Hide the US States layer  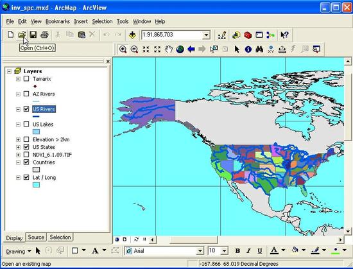point(26,147)
